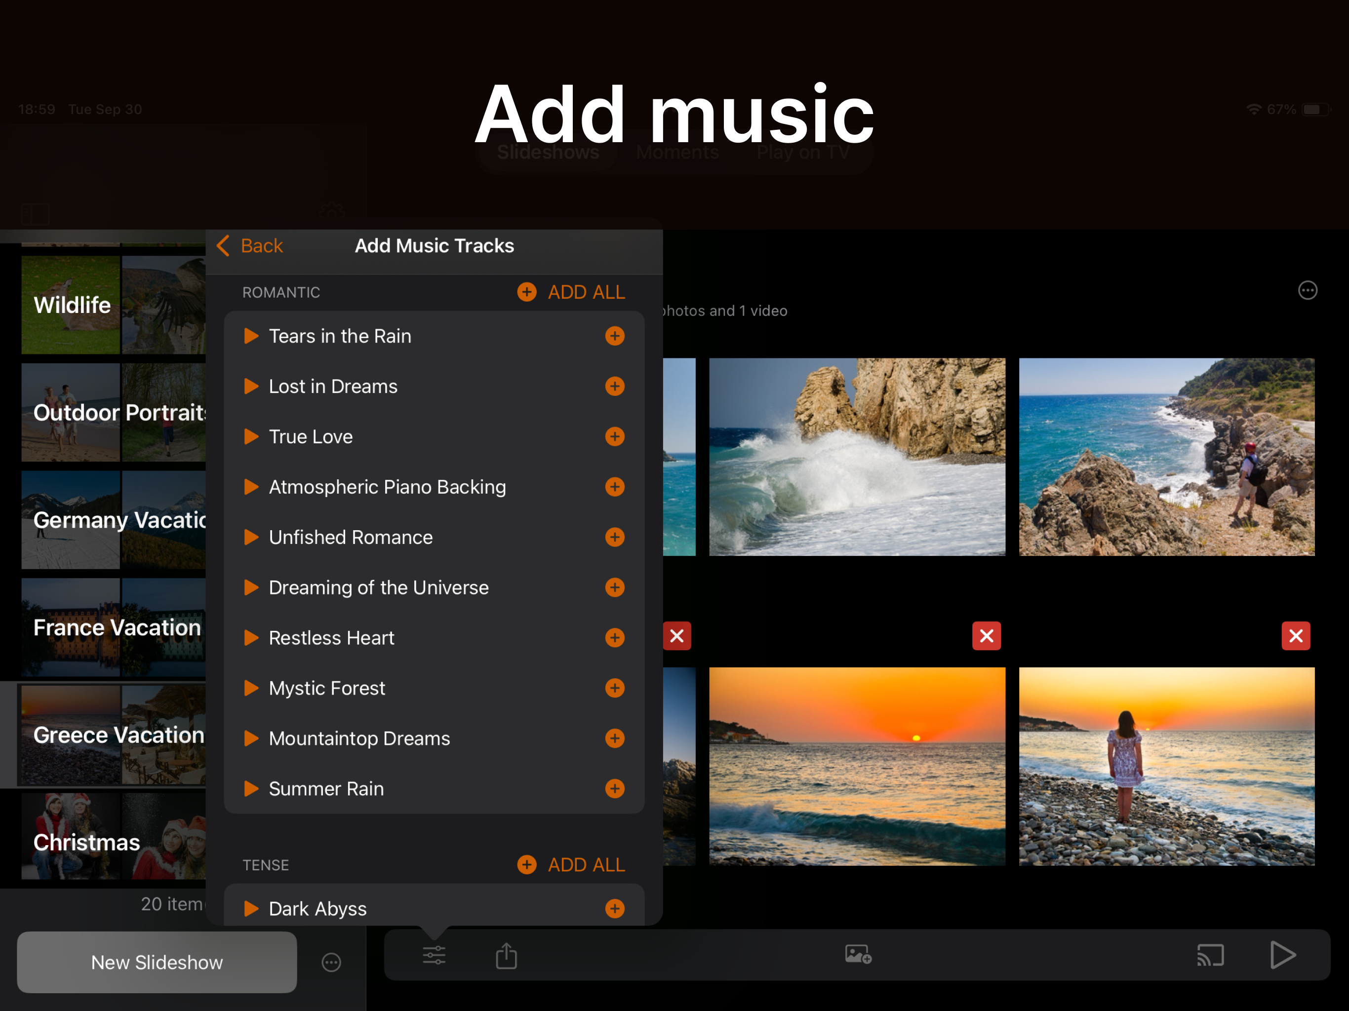Preview the Tears in the Rain track
This screenshot has width=1349, height=1011.
pyautogui.click(x=251, y=336)
